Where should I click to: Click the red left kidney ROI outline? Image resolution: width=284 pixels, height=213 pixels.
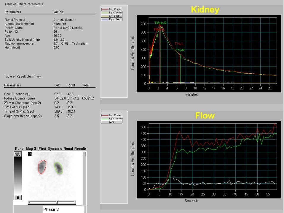pos(39,167)
